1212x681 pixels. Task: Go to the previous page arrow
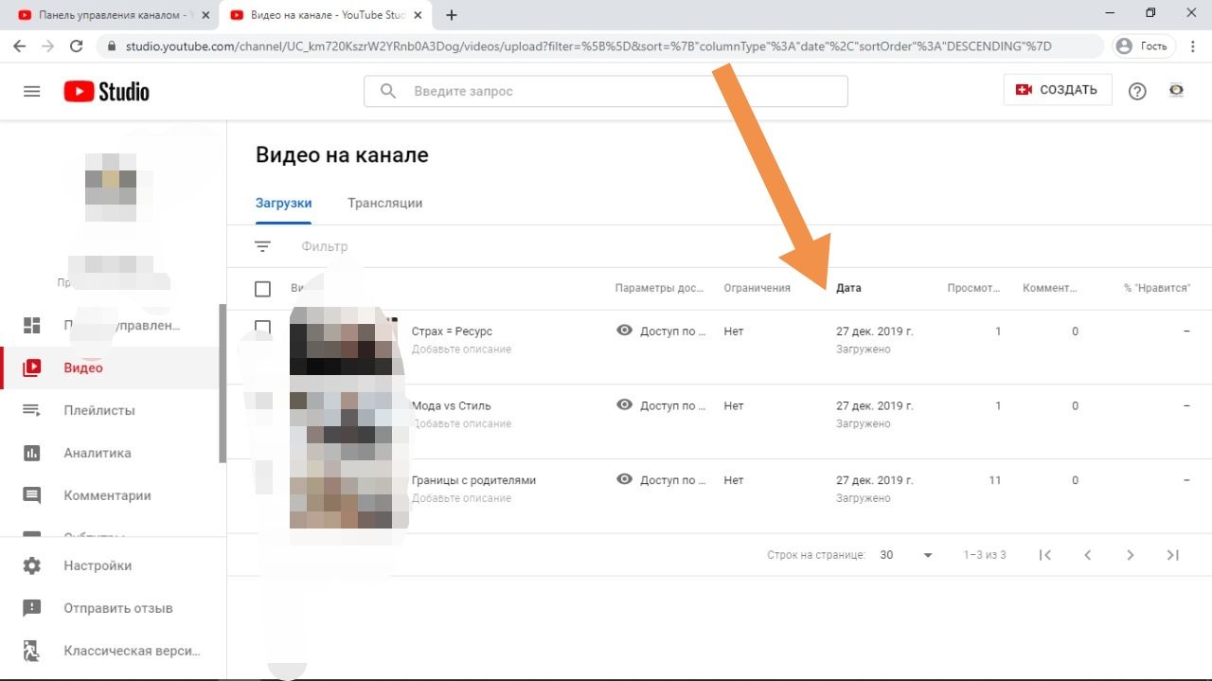[x=1088, y=555]
